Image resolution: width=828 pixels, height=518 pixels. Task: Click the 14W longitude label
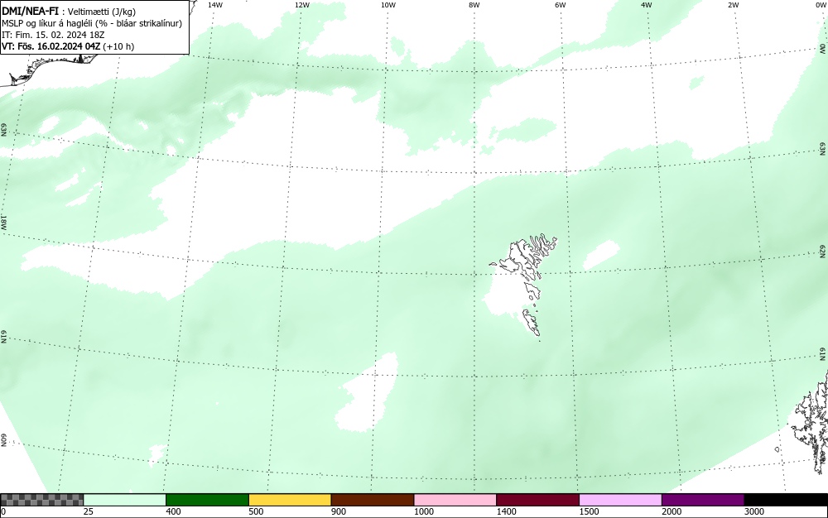215,5
